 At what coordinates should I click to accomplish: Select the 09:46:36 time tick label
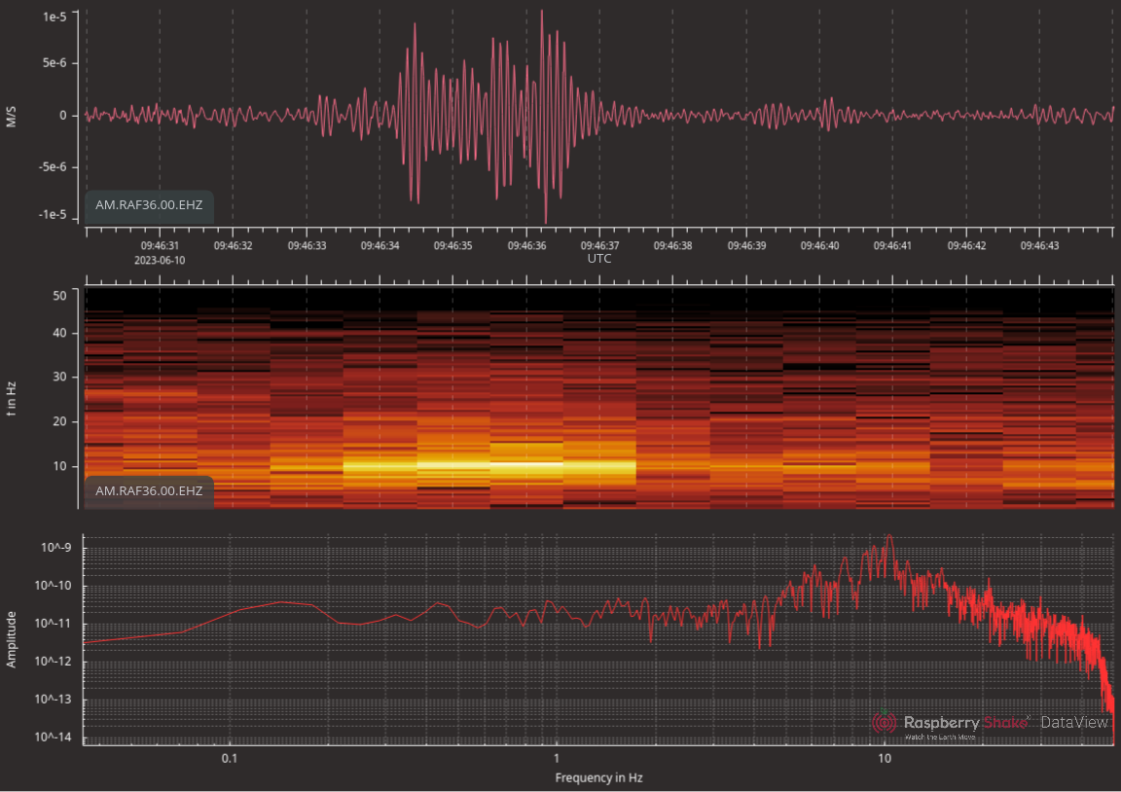pos(526,246)
